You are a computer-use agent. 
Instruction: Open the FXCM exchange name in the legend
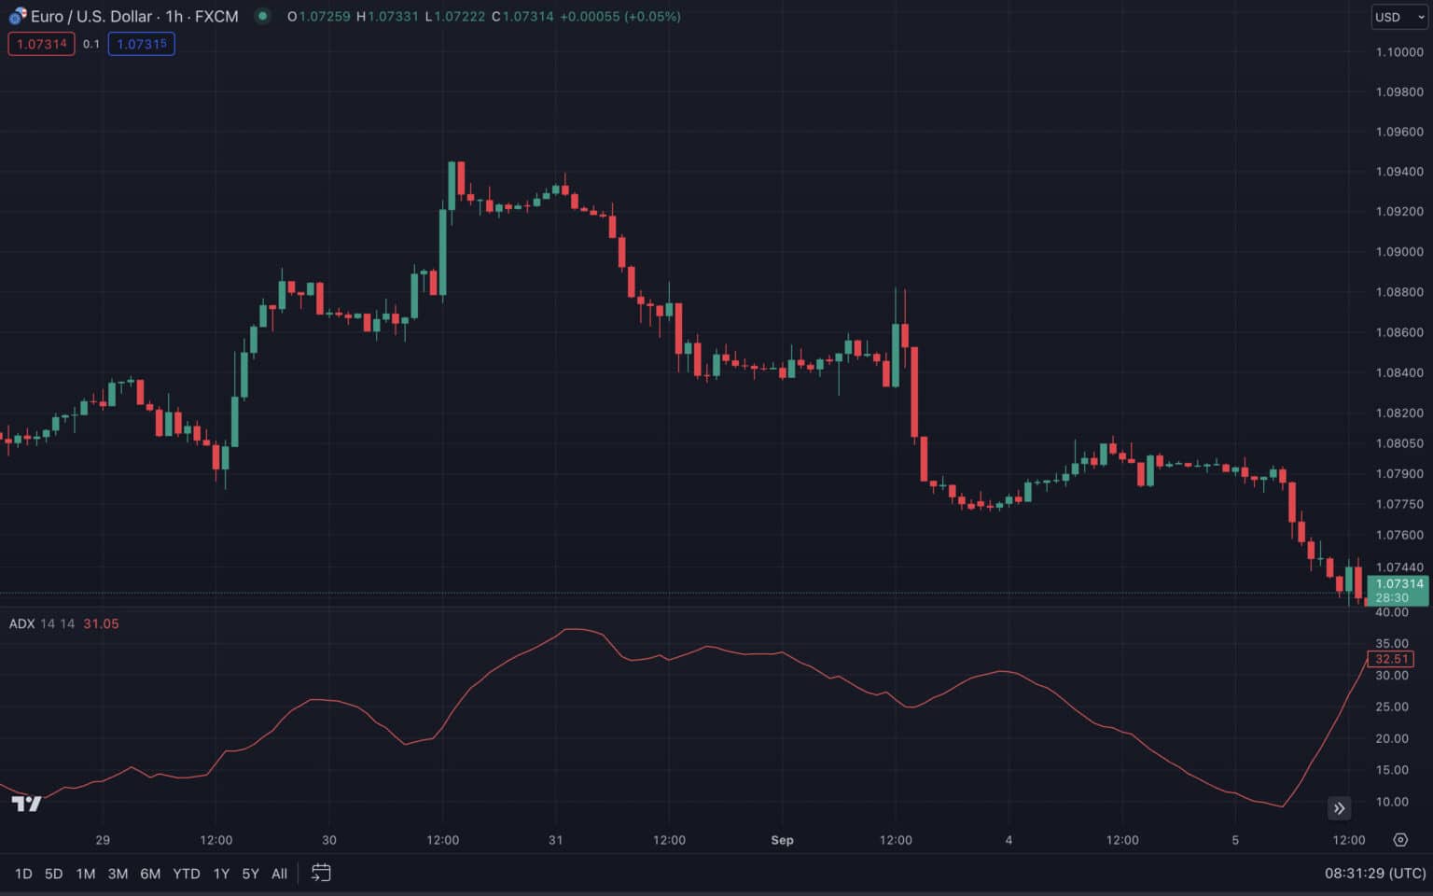point(218,16)
